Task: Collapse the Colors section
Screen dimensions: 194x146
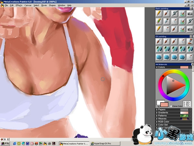Action: pos(157,67)
